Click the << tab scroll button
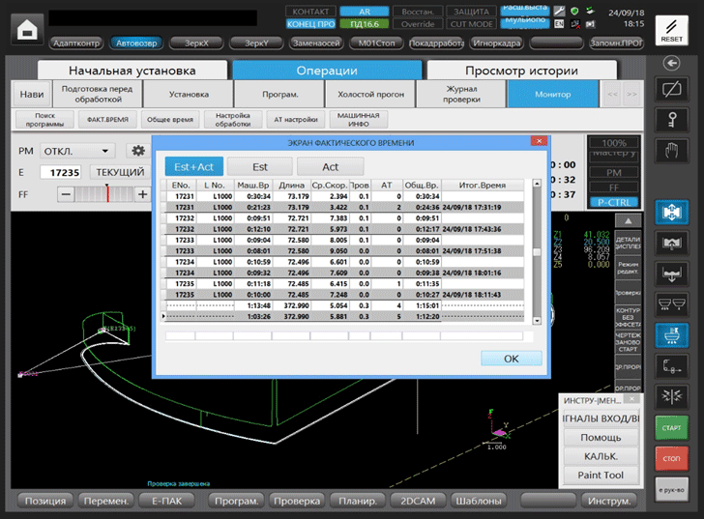 [x=612, y=94]
